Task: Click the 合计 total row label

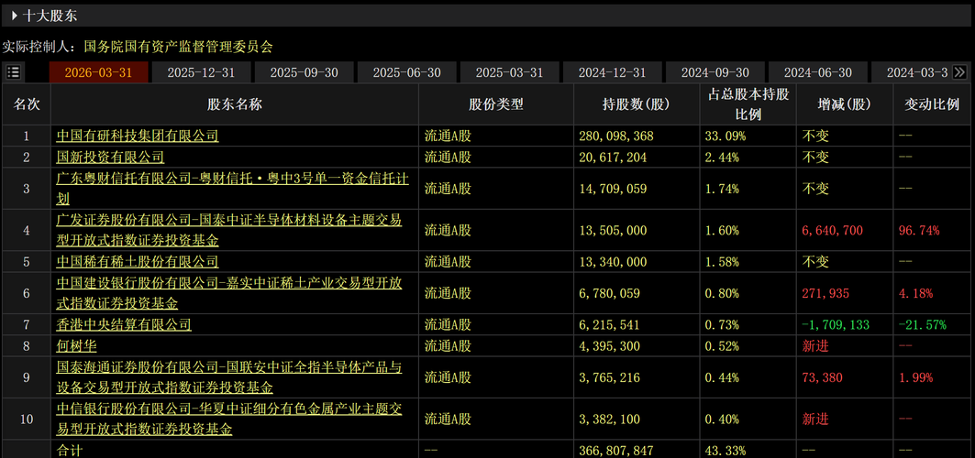Action: [x=69, y=450]
